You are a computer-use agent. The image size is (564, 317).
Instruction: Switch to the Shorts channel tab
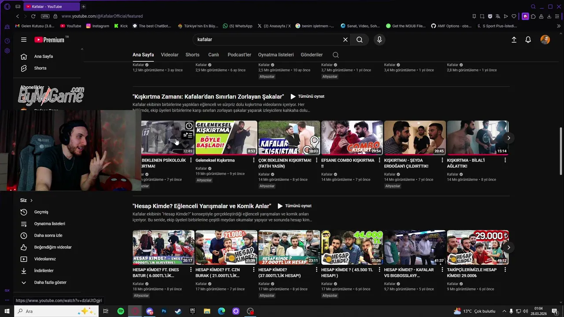[193, 55]
